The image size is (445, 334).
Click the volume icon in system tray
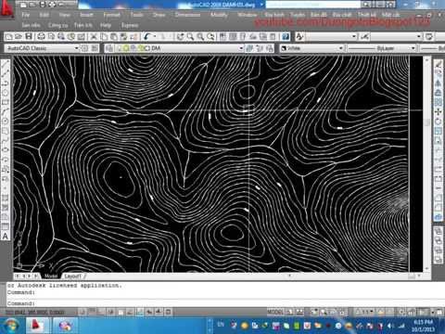point(391,326)
